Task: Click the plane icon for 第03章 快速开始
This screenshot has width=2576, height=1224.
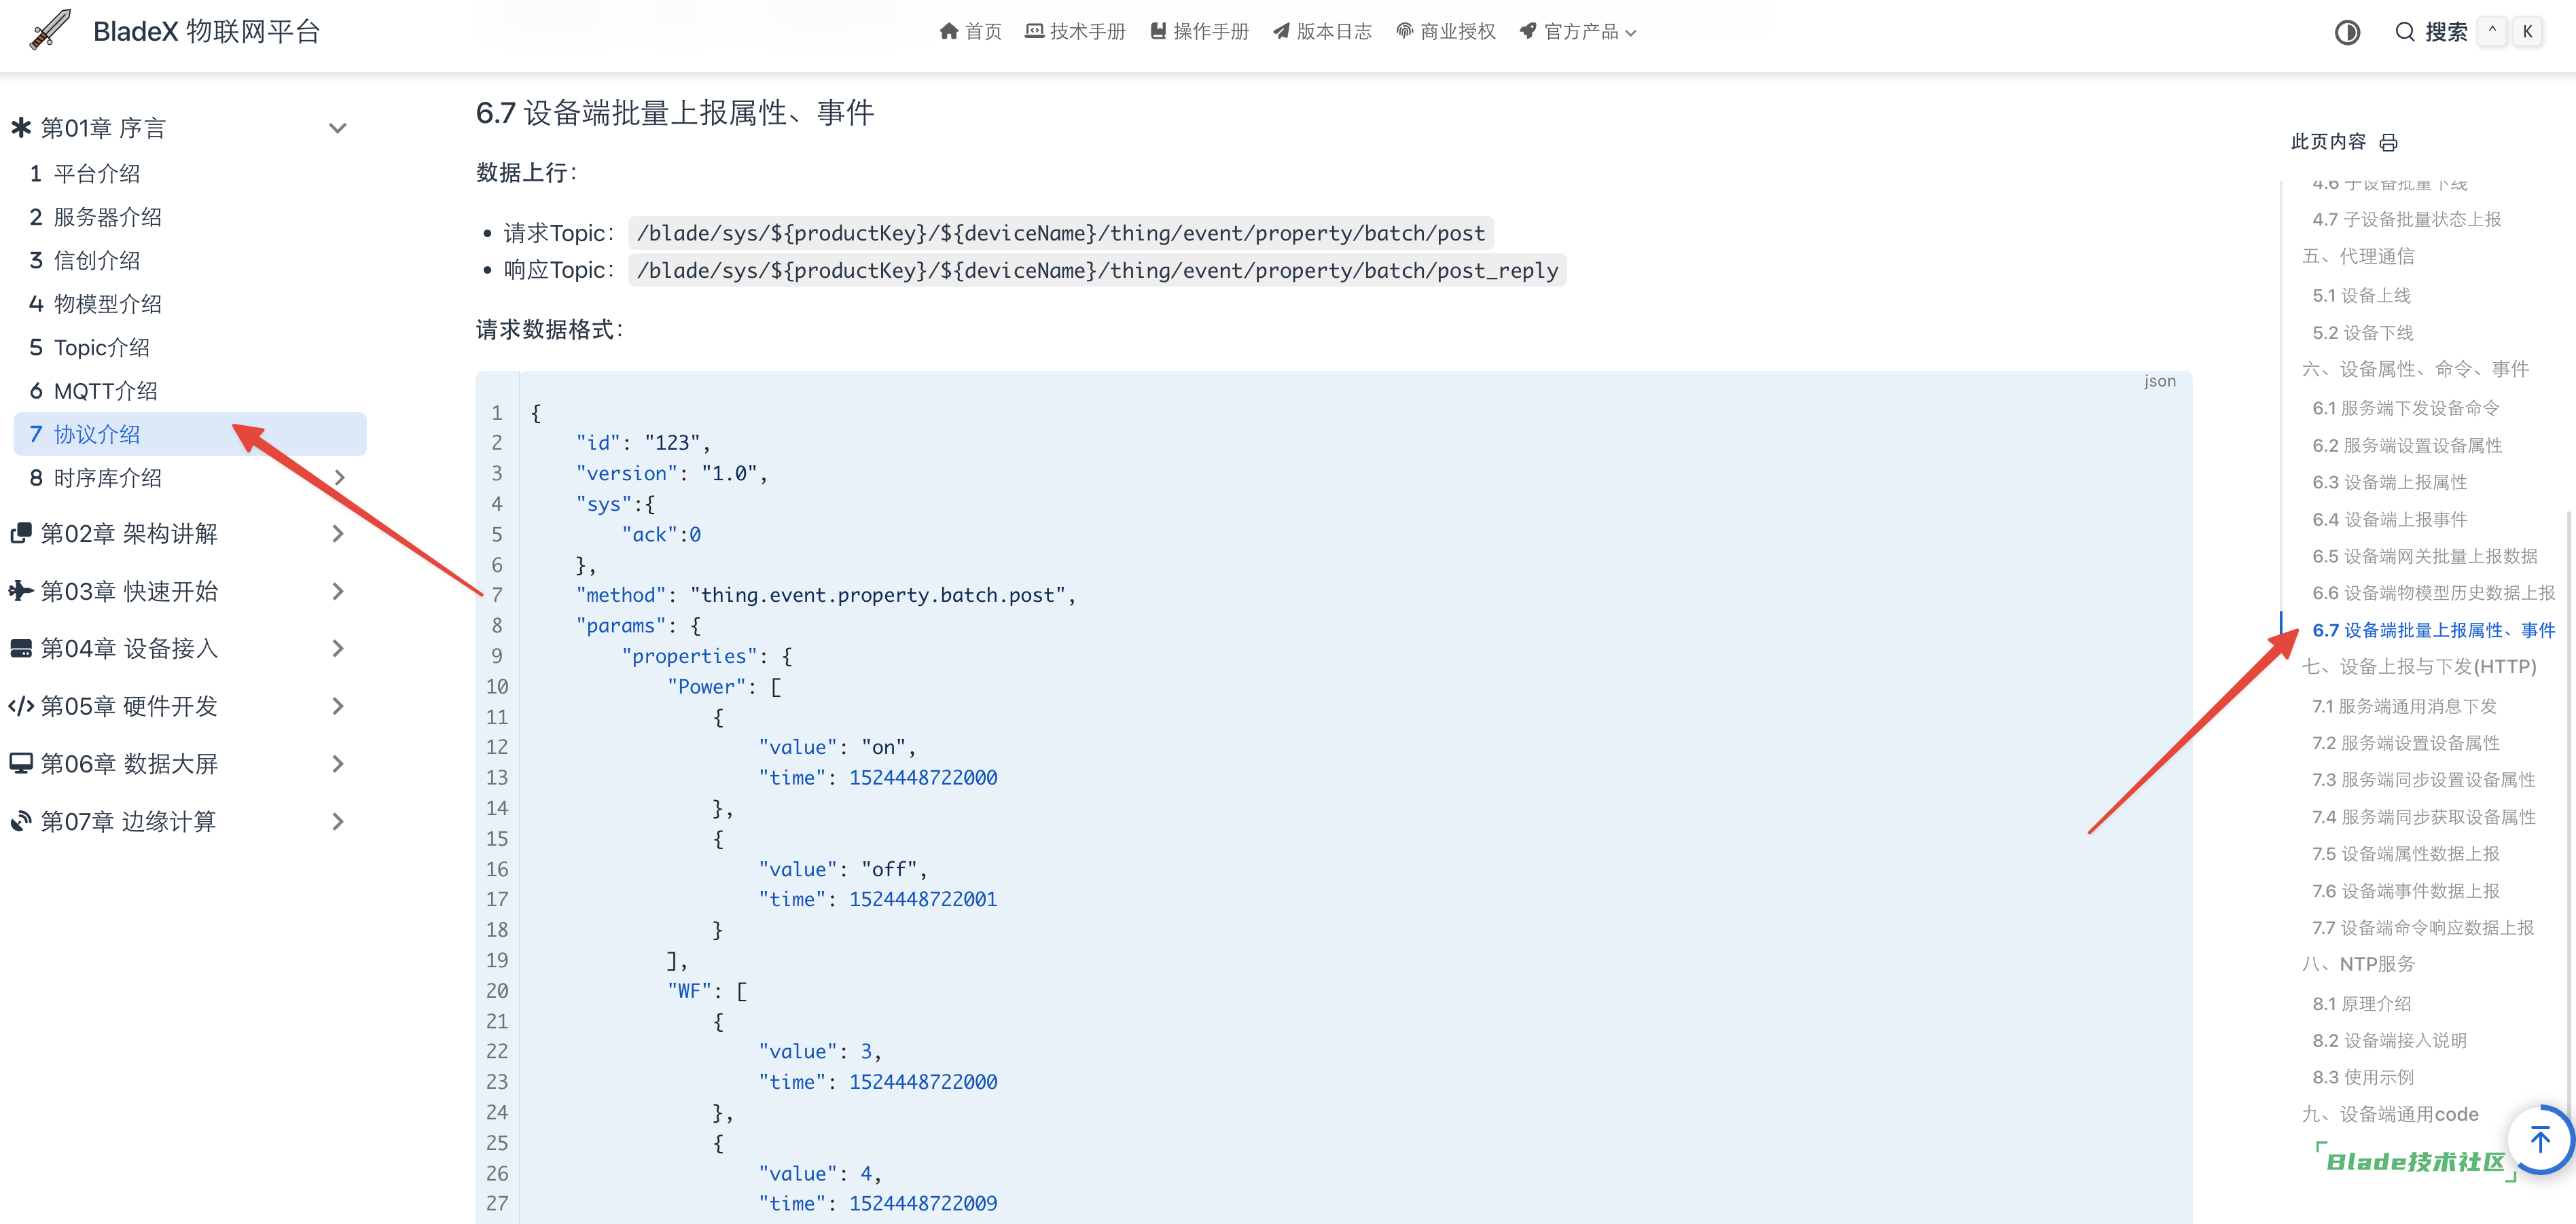Action: [21, 591]
